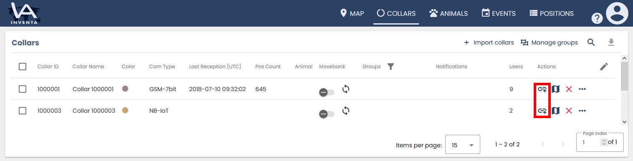
Task: Open more options for Collar 1000003
Action: (583, 111)
